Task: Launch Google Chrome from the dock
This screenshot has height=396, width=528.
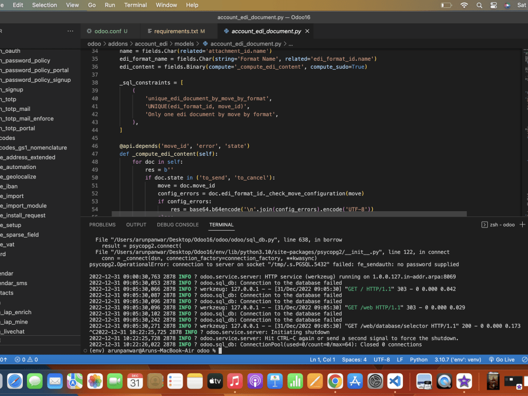Action: [x=335, y=381]
